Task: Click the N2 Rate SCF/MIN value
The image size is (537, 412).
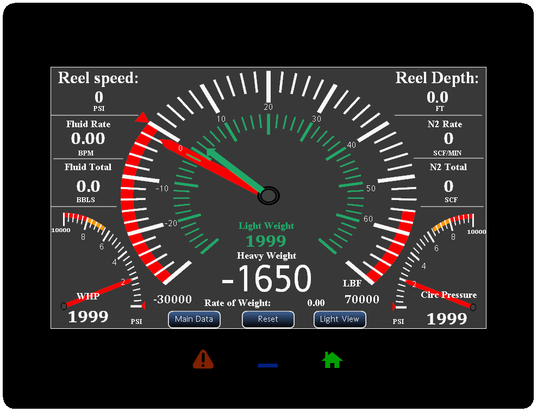Action: click(x=448, y=139)
